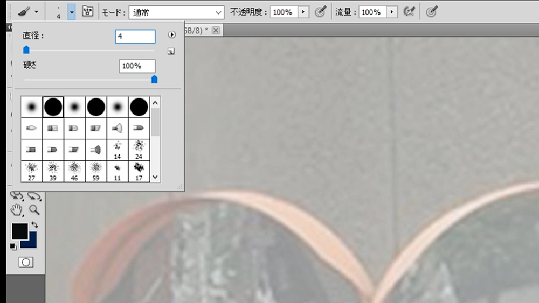Click the 直径 diameter input field
Screen dimensions: 539x303
pyautogui.click(x=135, y=36)
